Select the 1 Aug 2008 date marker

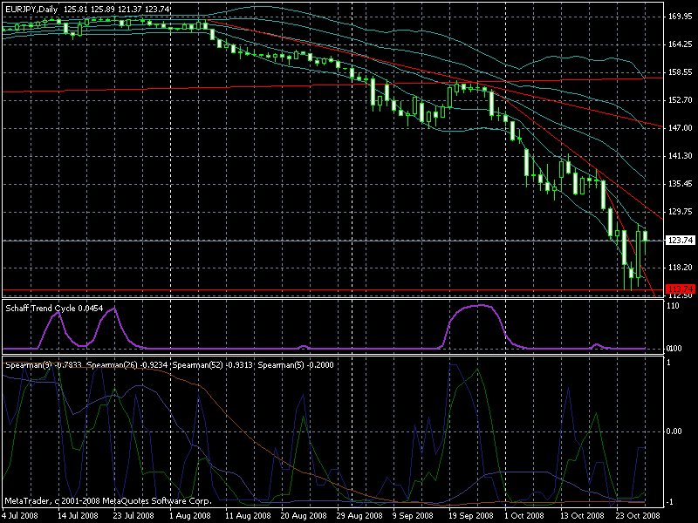[190, 516]
